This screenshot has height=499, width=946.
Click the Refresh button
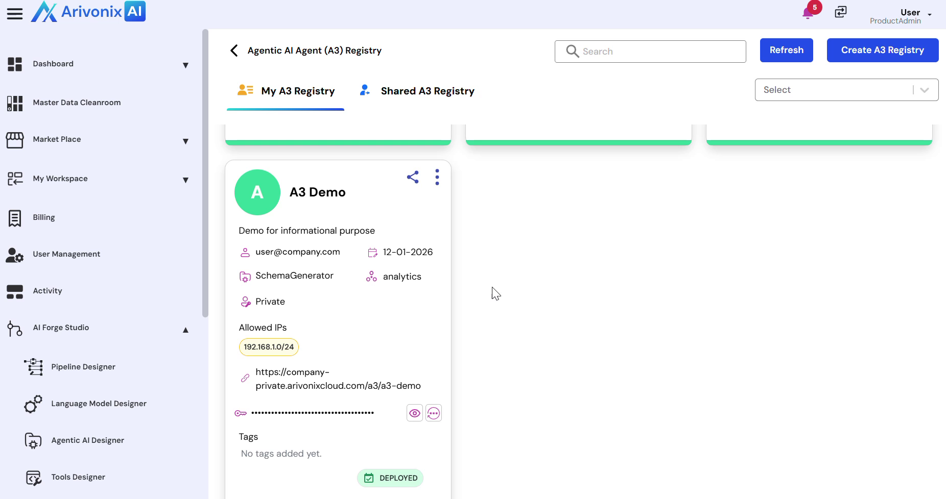[x=786, y=50]
